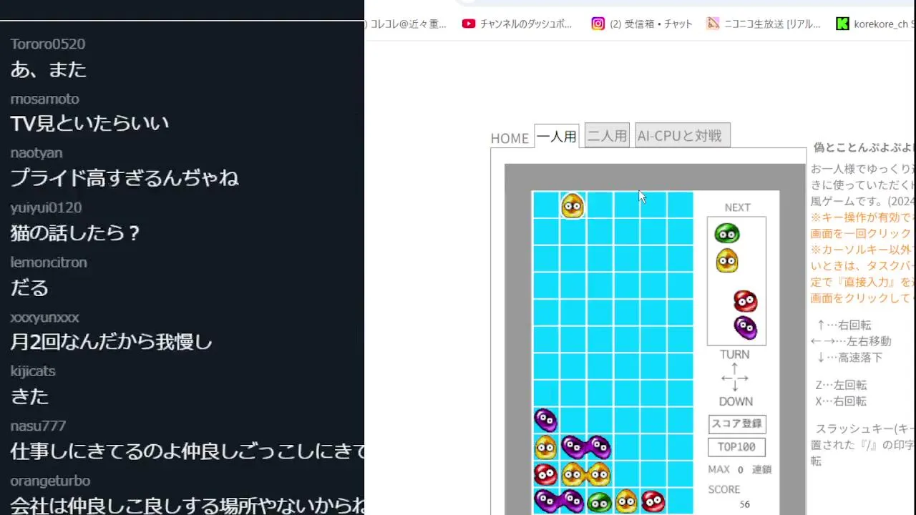
Task: Click the username naotyan in chat
Action: pyautogui.click(x=36, y=153)
